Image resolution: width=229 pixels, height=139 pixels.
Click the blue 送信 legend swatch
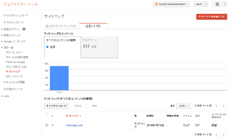[x=47, y=47]
